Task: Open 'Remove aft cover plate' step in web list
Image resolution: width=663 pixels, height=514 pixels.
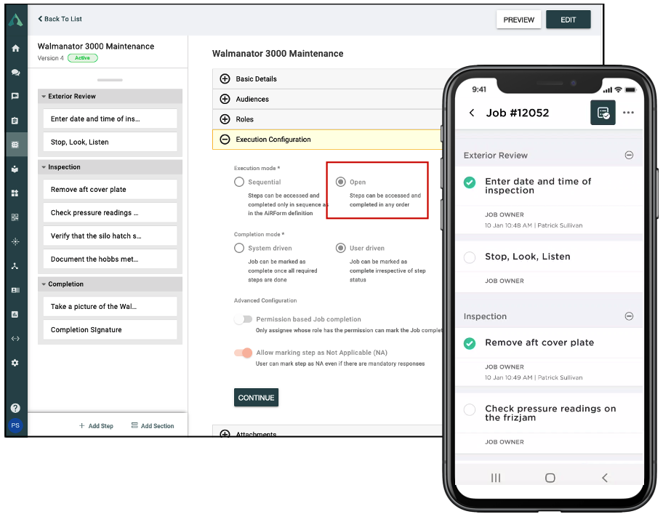Action: coord(110,189)
